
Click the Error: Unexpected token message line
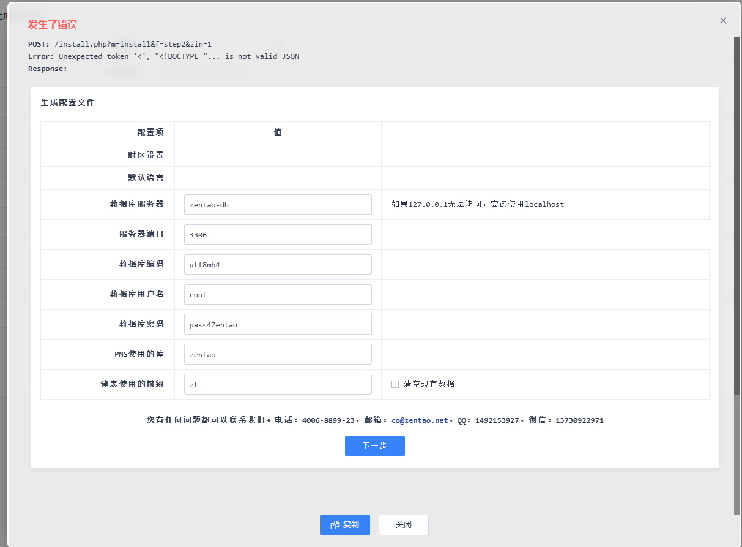(164, 56)
